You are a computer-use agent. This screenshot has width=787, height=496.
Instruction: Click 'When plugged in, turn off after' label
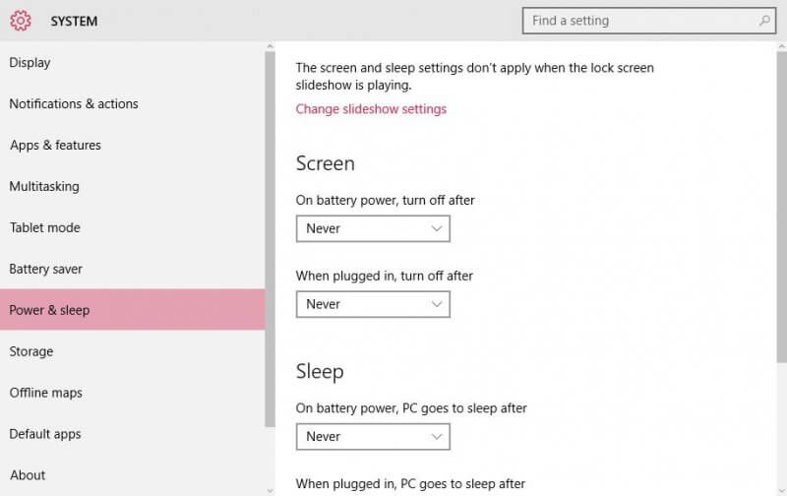click(x=384, y=276)
